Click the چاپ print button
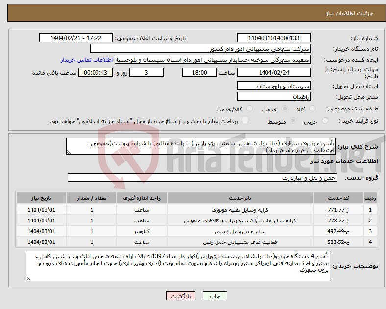The height and width of the screenshot is (309, 386). [215, 296]
